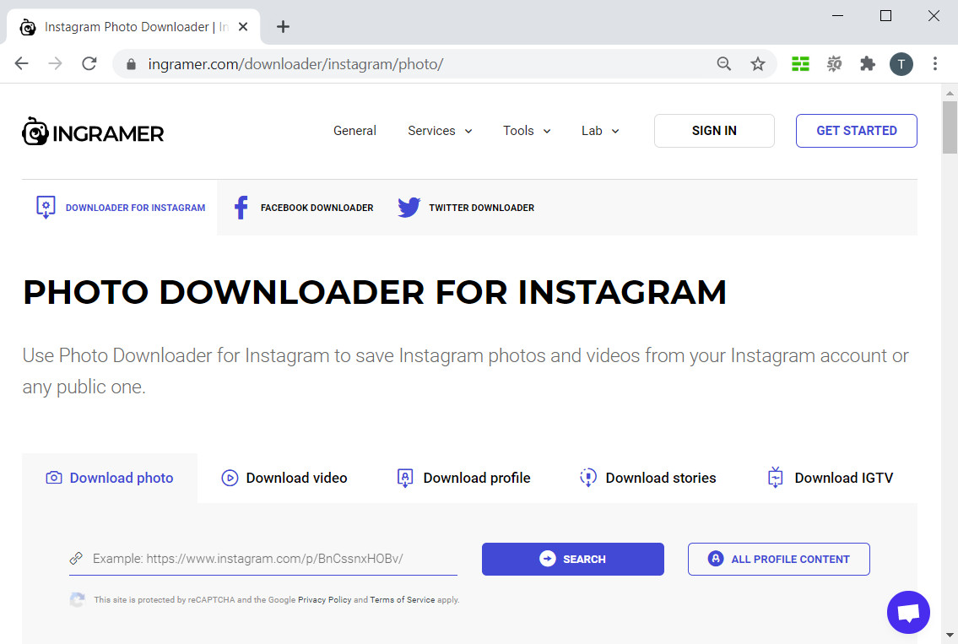Click the Ingramer logo
958x644 pixels.
pyautogui.click(x=92, y=131)
